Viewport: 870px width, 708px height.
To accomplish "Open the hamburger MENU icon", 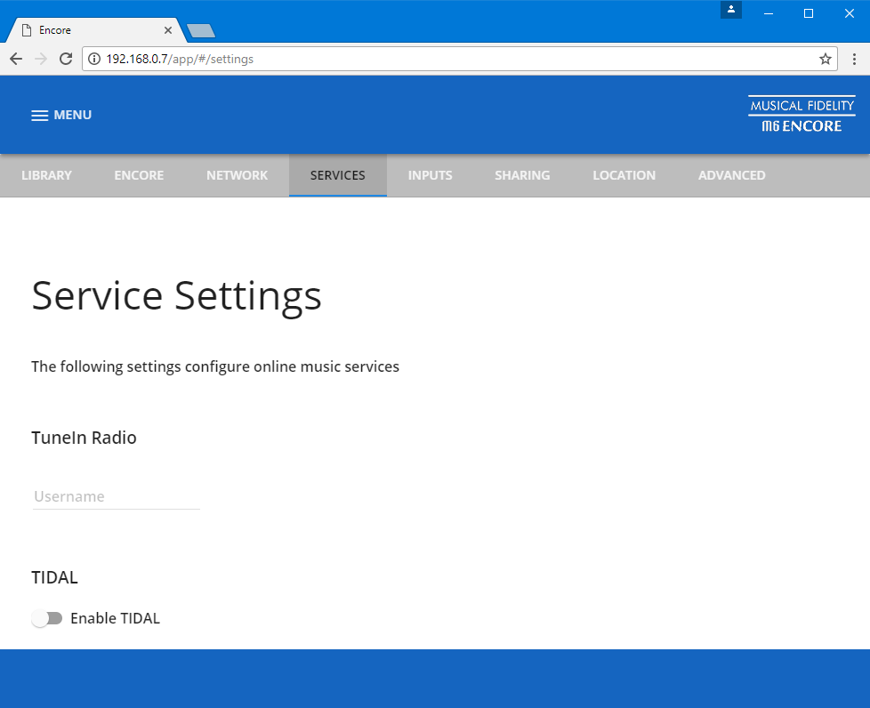I will (40, 116).
